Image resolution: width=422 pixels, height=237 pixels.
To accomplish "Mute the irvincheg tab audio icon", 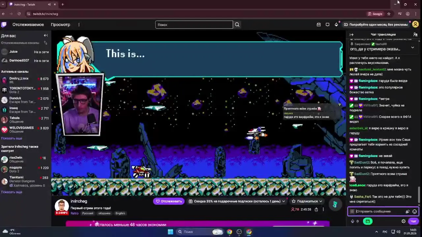I will click(49, 5).
